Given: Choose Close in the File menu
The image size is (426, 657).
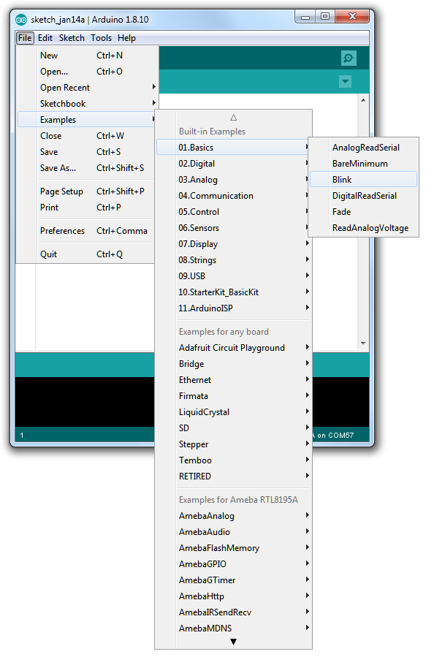Looking at the screenshot, I should click(87, 136).
